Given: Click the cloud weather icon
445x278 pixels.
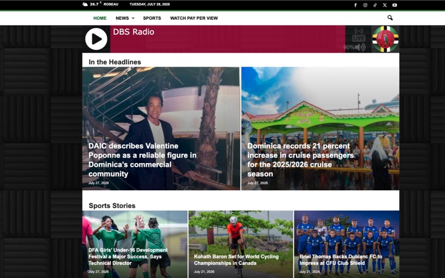Looking at the screenshot, I should click(85, 4).
